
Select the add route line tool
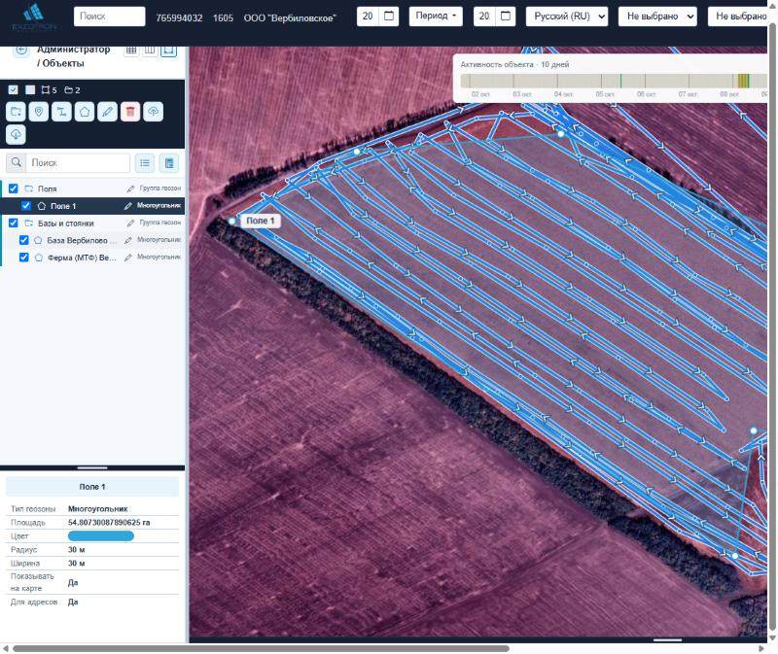point(61,112)
